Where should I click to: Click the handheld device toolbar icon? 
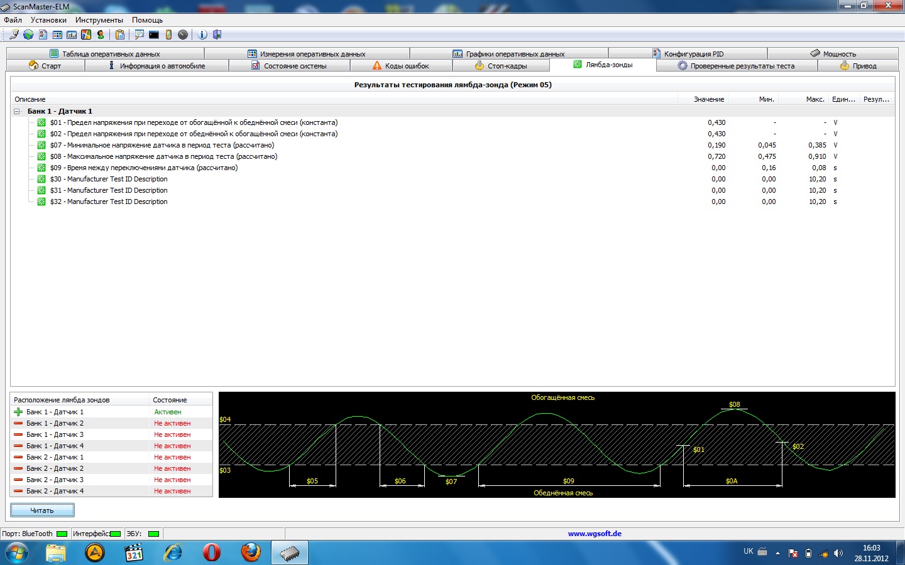pyautogui.click(x=168, y=35)
